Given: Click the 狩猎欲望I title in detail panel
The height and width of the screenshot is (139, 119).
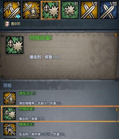Looking at the screenshot, I should [41, 38].
